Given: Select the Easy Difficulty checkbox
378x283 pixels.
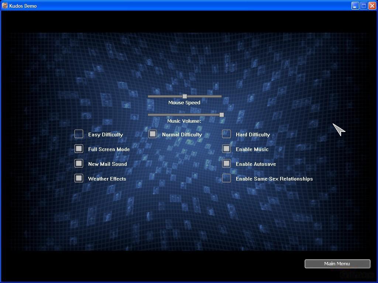Looking at the screenshot, I should pos(79,134).
